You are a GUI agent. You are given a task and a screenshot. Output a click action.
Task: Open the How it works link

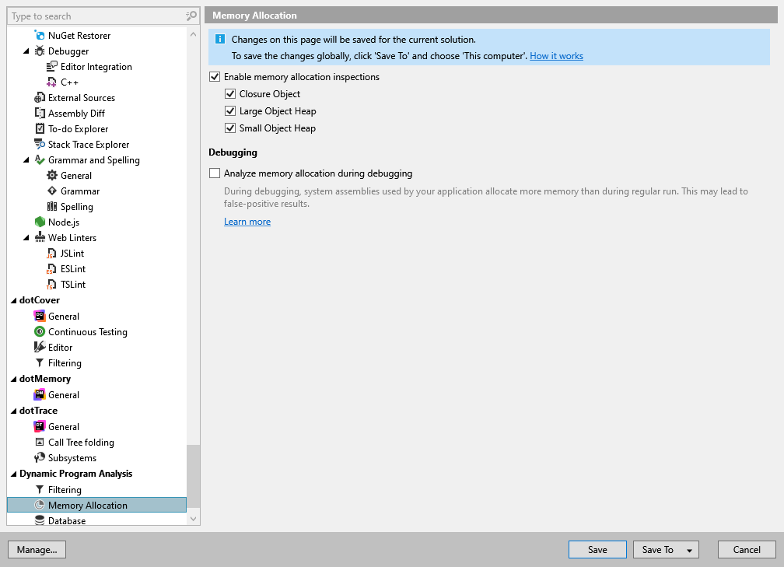557,56
